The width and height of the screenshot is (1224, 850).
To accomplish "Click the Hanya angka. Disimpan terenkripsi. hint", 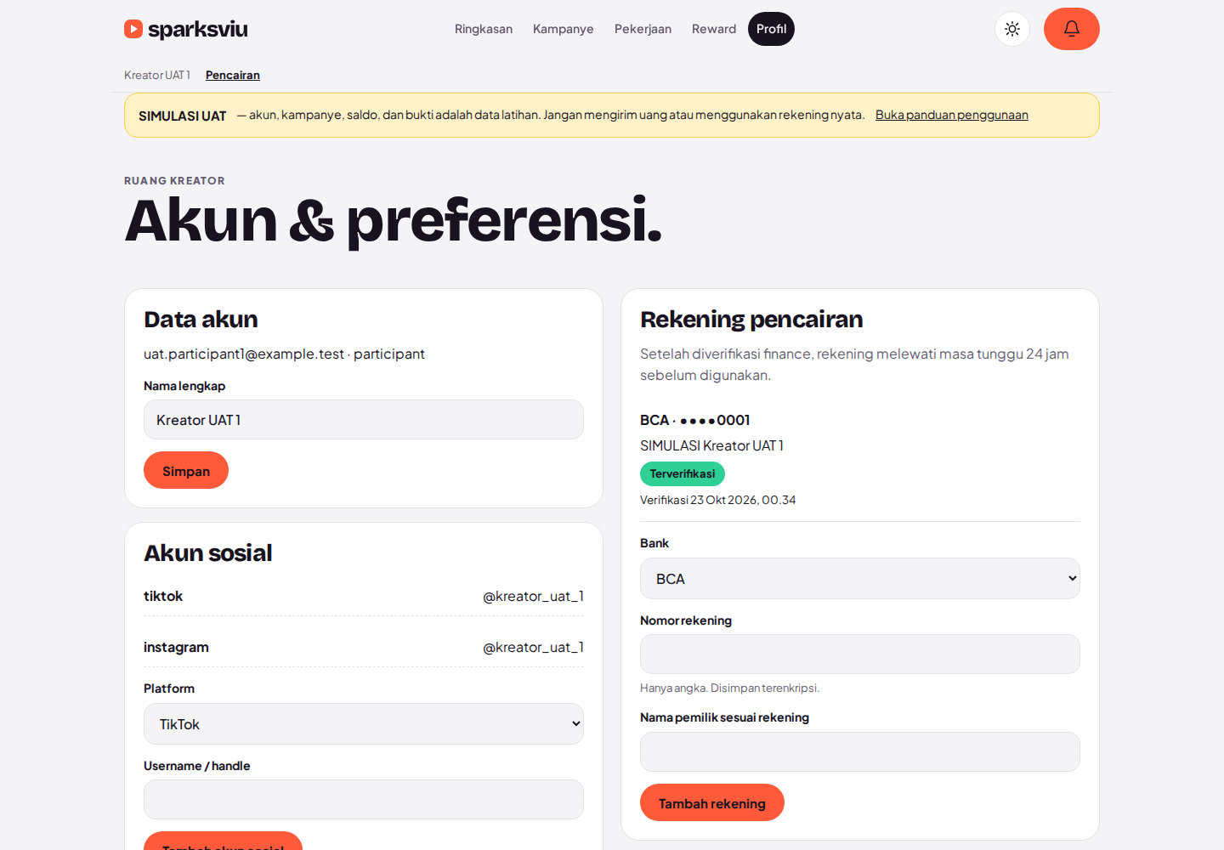I will [730, 688].
